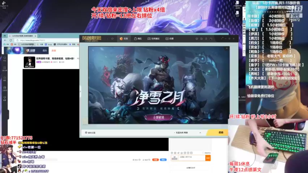Click the heart 关注 icon in Douyu sidebar
The width and height of the screenshot is (308, 173).
coord(5,59)
